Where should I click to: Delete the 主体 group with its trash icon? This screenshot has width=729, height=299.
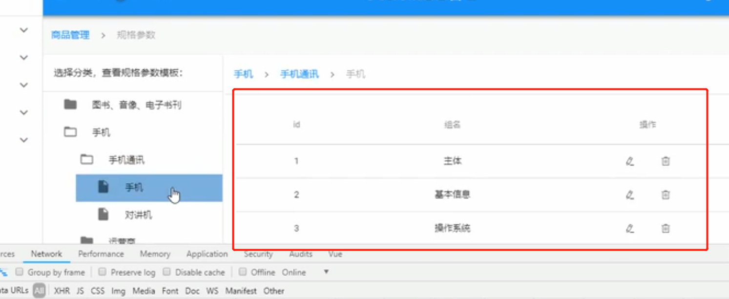click(665, 160)
